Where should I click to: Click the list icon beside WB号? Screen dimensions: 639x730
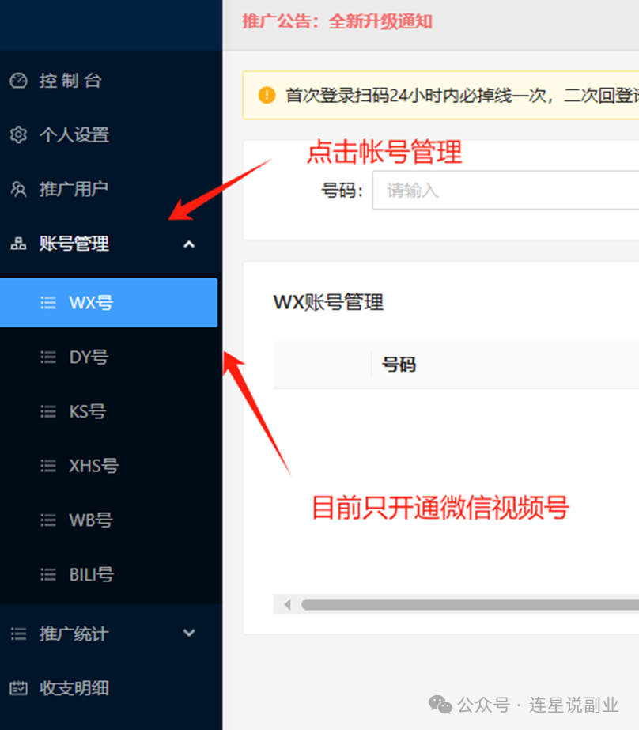48,520
